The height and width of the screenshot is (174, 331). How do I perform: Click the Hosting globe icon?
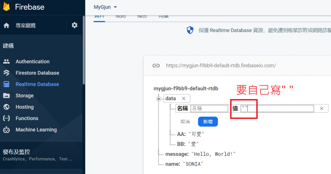6,107
